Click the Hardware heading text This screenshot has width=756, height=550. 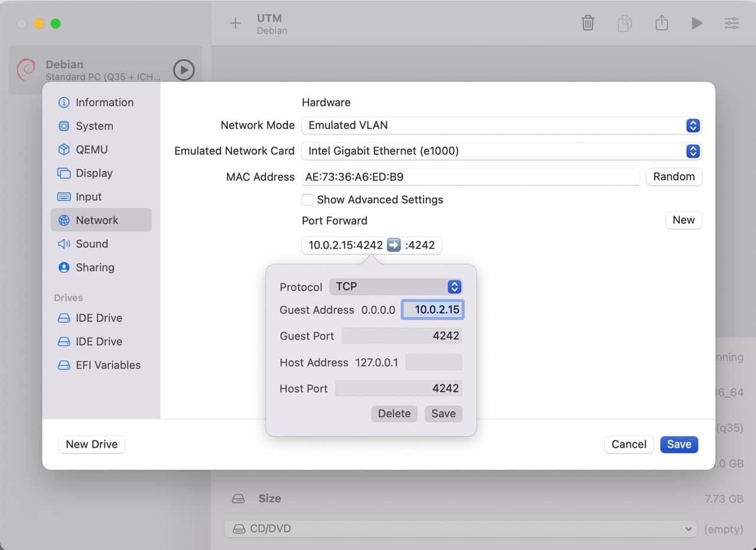coord(326,102)
